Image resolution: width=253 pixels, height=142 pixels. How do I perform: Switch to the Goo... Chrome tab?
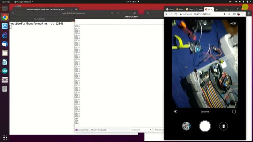pyautogui.click(x=170, y=9)
